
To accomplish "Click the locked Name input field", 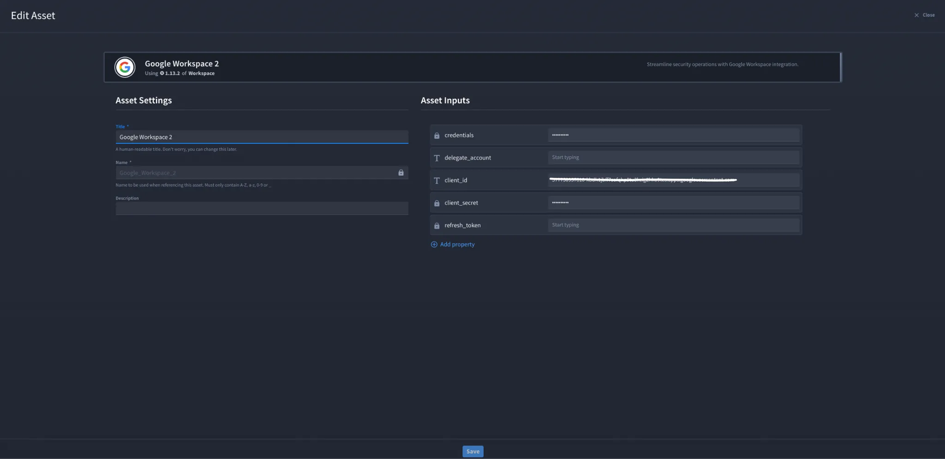I will (x=262, y=173).
